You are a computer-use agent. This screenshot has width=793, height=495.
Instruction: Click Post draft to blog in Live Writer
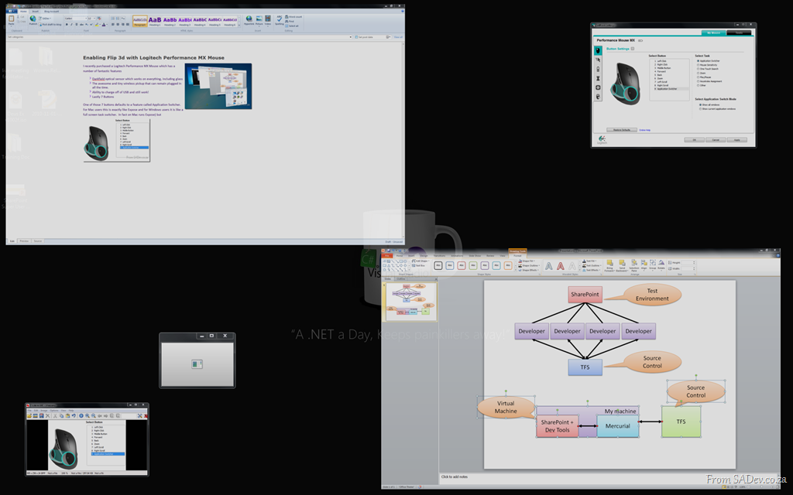point(50,24)
